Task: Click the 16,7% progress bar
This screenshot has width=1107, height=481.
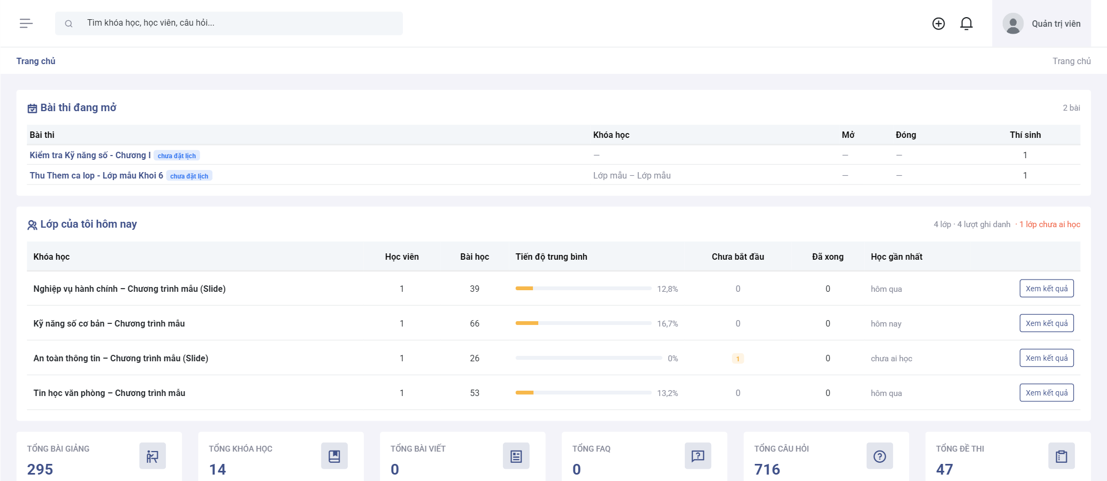Action: point(583,323)
